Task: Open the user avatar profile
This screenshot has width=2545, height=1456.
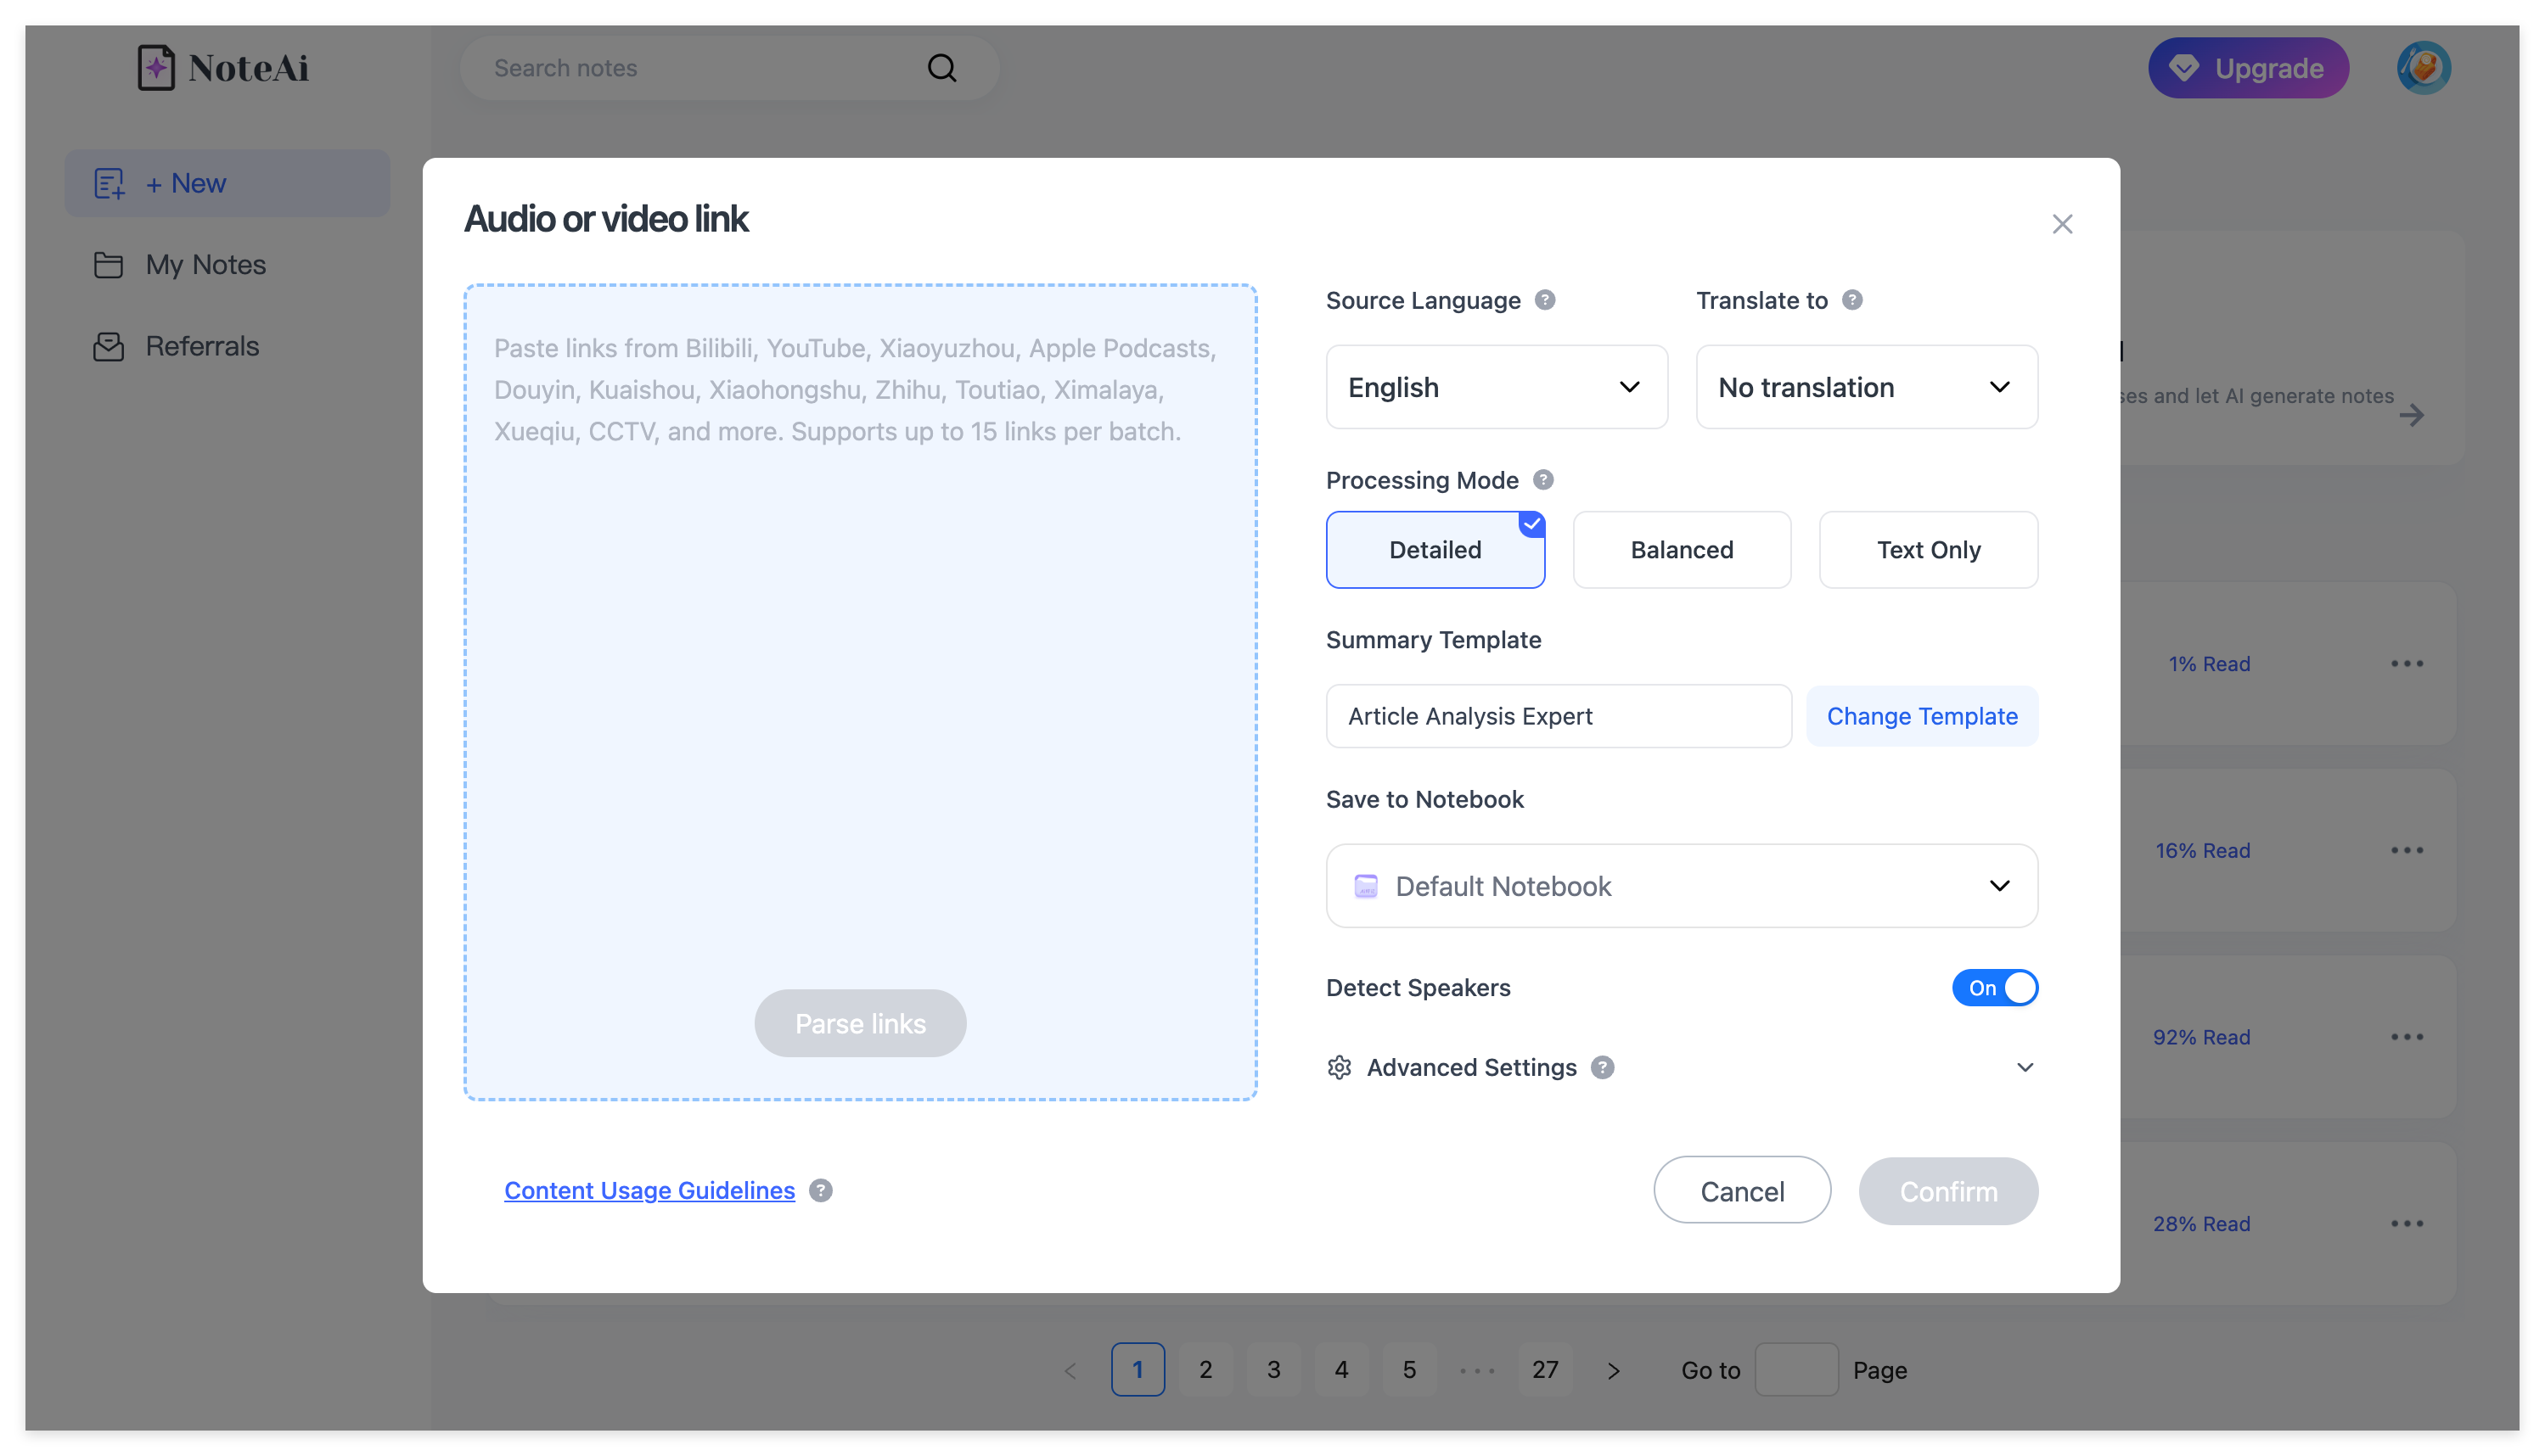Action: [x=2423, y=67]
